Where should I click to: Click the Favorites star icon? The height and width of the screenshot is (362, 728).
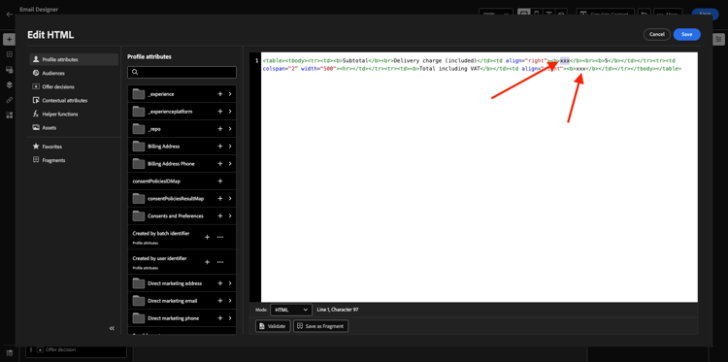click(x=36, y=147)
